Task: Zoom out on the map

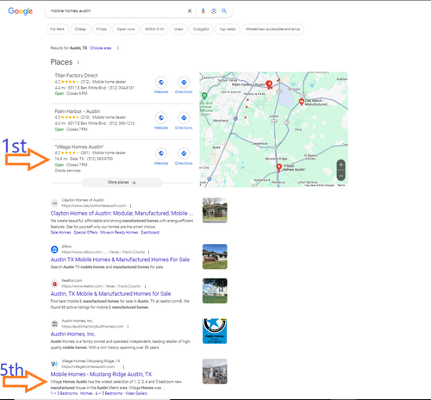Action: tap(340, 176)
